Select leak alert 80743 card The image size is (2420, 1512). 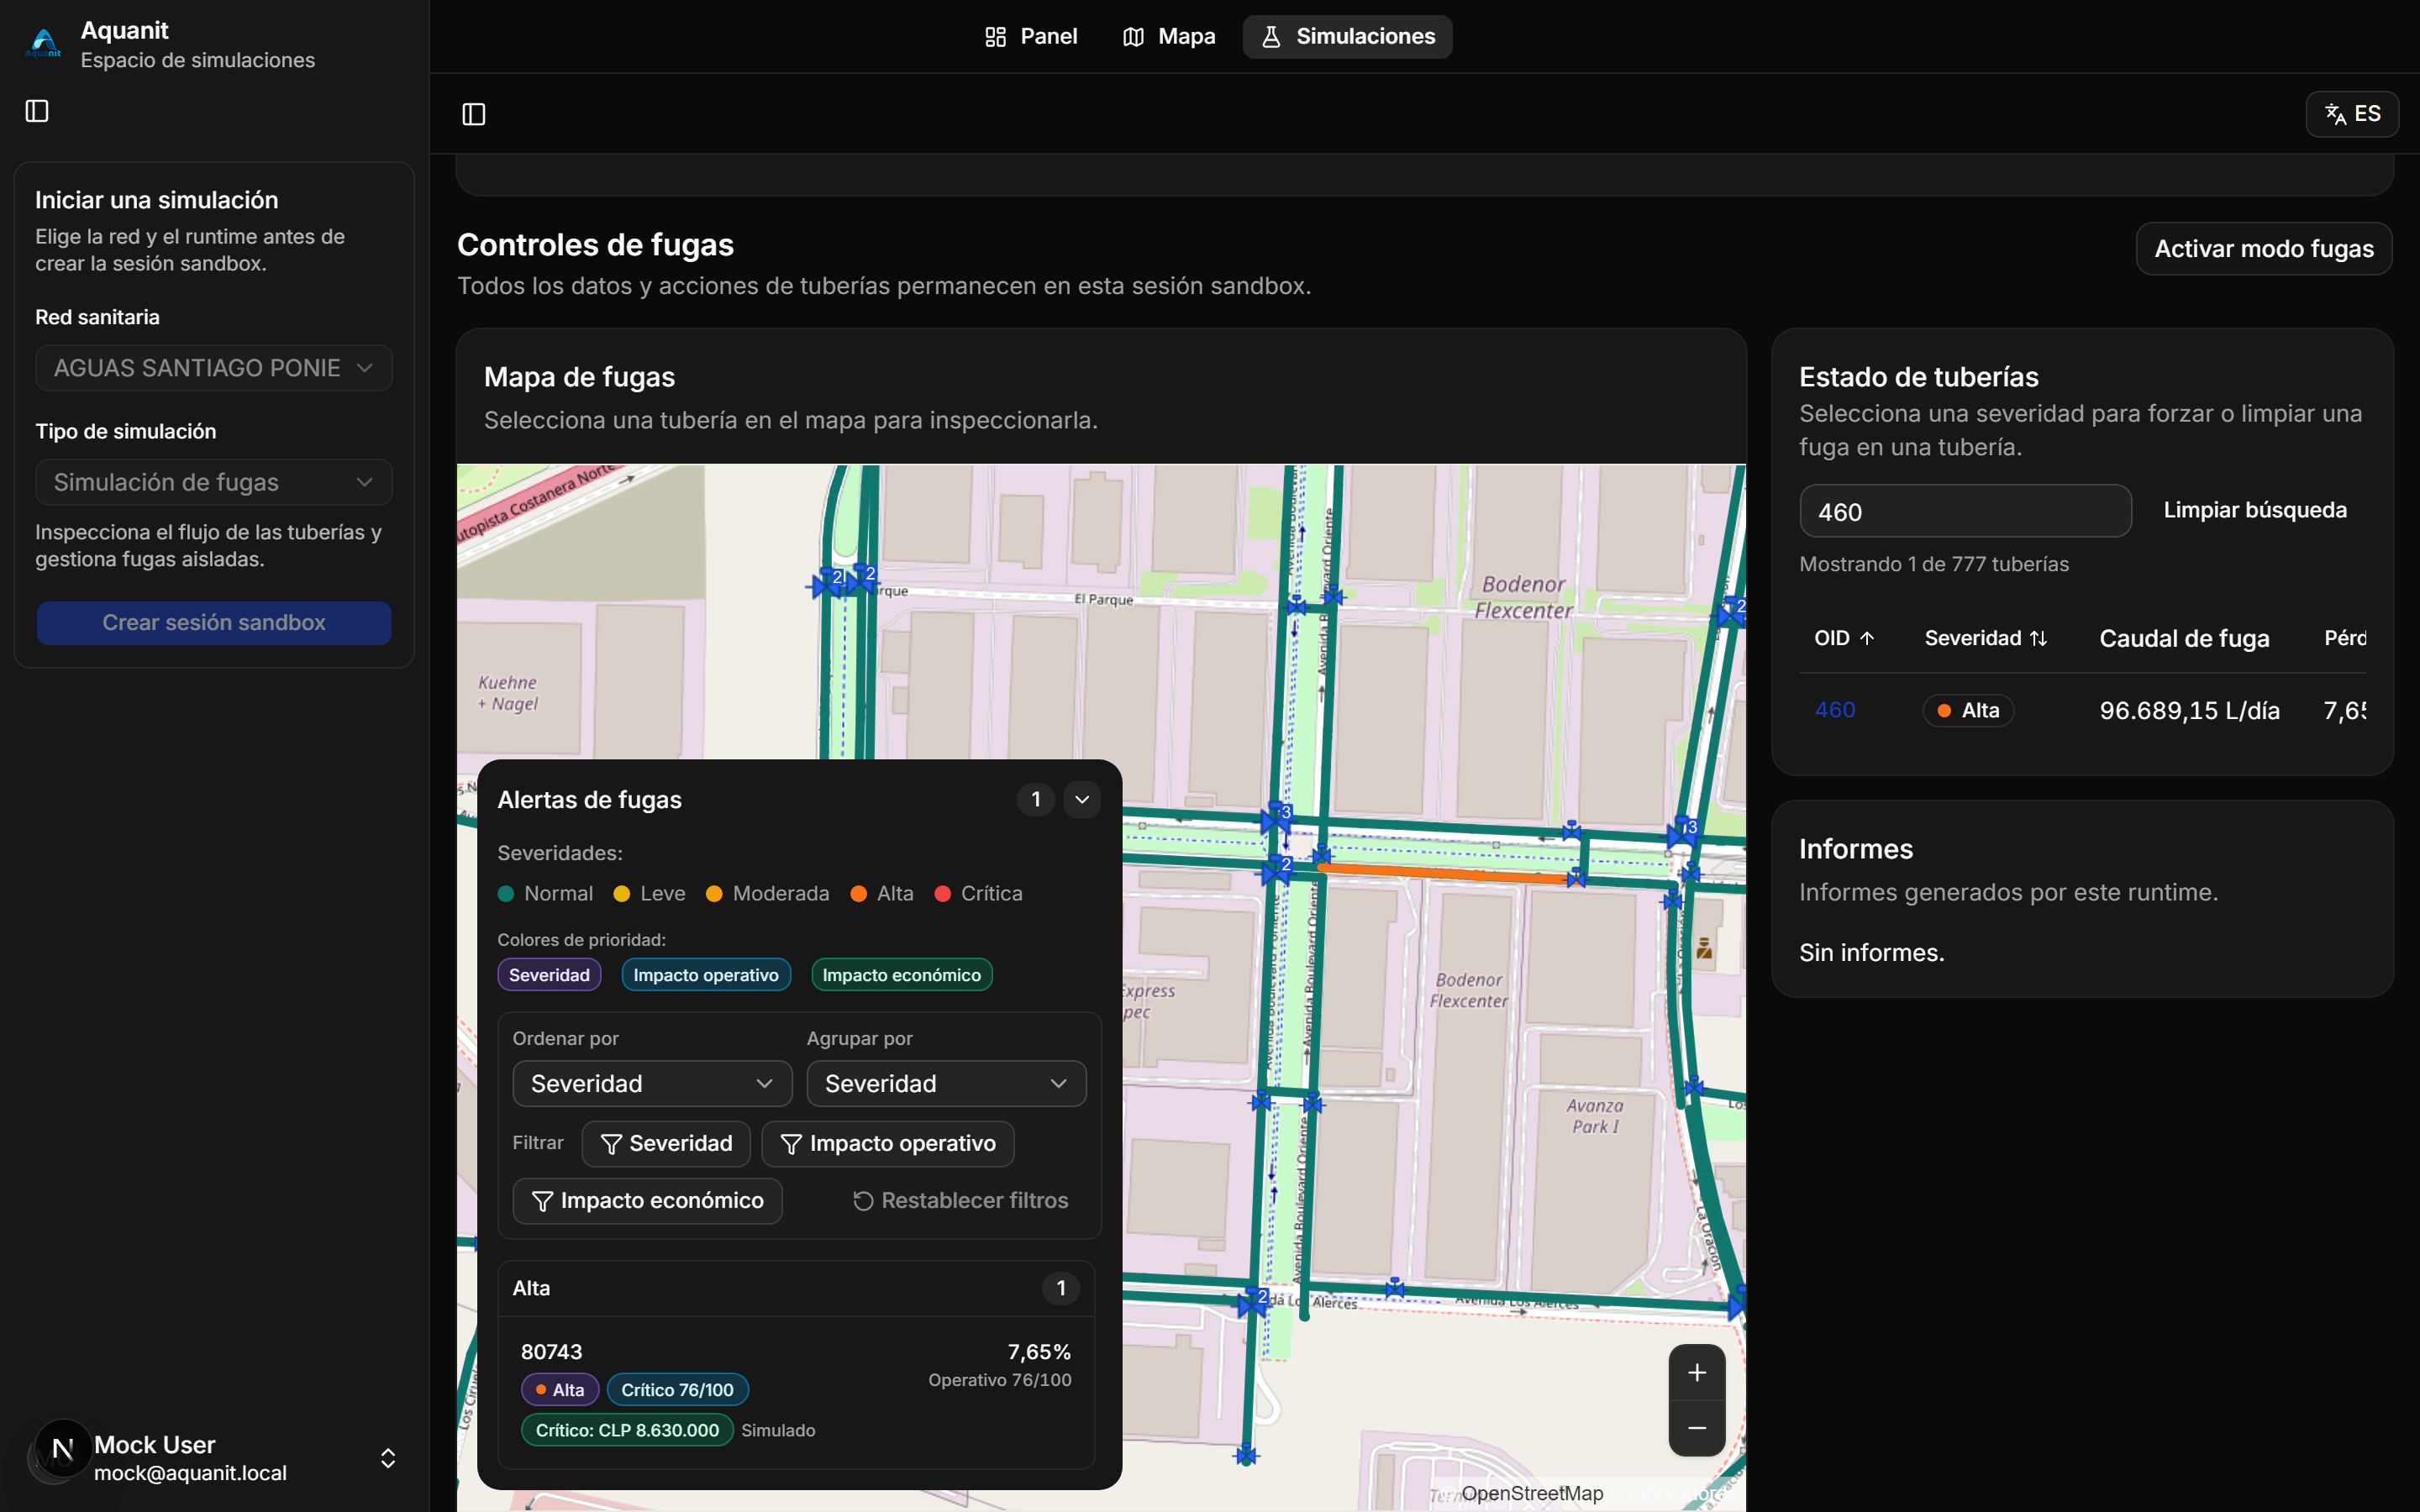(x=796, y=1392)
